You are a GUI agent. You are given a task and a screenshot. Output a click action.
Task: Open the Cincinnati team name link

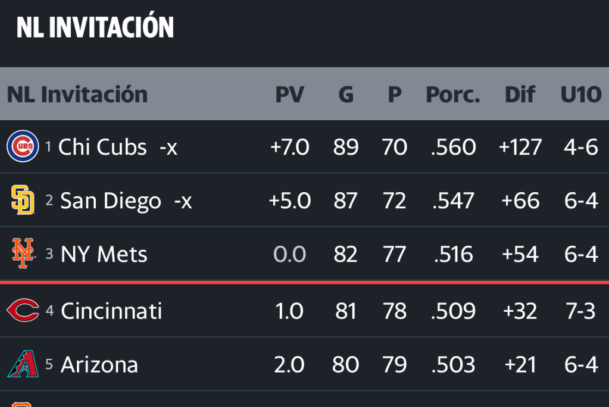pos(111,311)
